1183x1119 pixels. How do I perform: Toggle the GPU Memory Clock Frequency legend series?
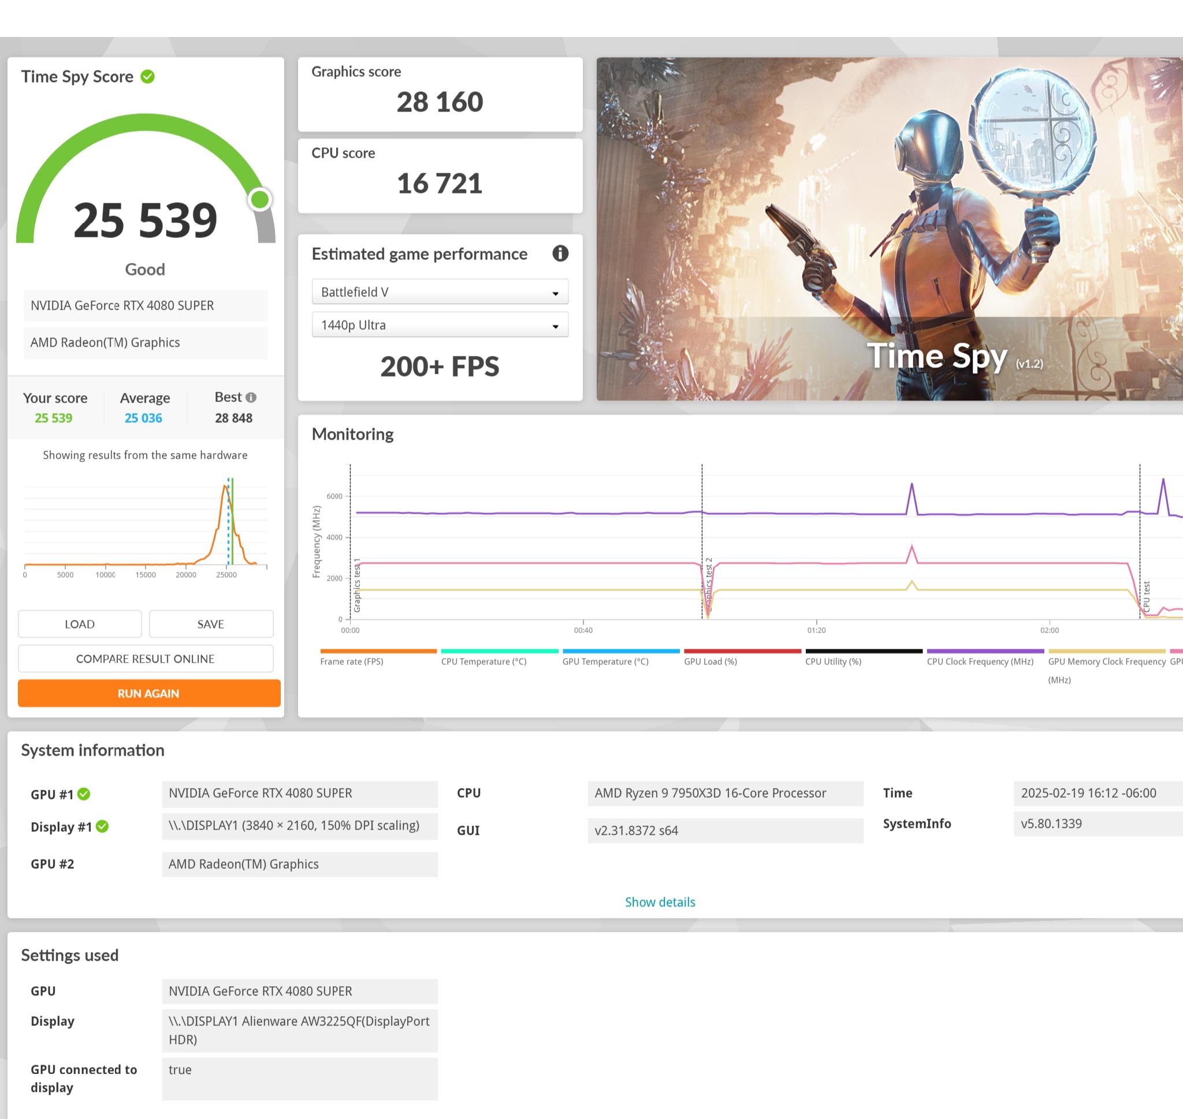click(1107, 666)
